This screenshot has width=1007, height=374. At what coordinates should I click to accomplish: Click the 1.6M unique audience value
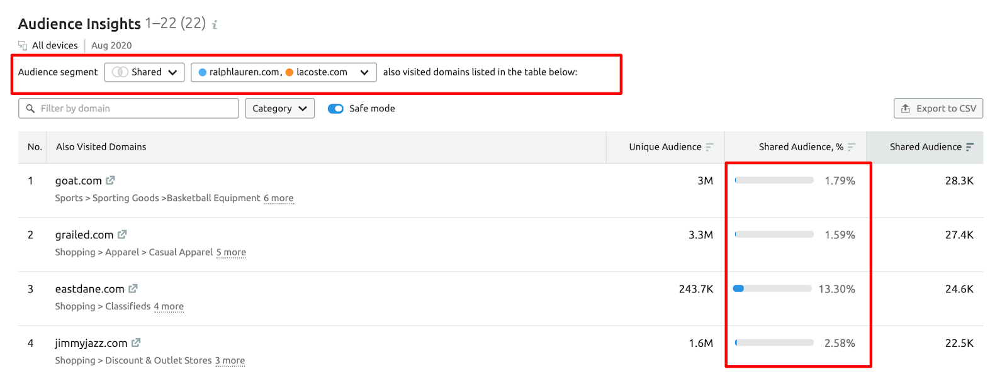click(700, 343)
